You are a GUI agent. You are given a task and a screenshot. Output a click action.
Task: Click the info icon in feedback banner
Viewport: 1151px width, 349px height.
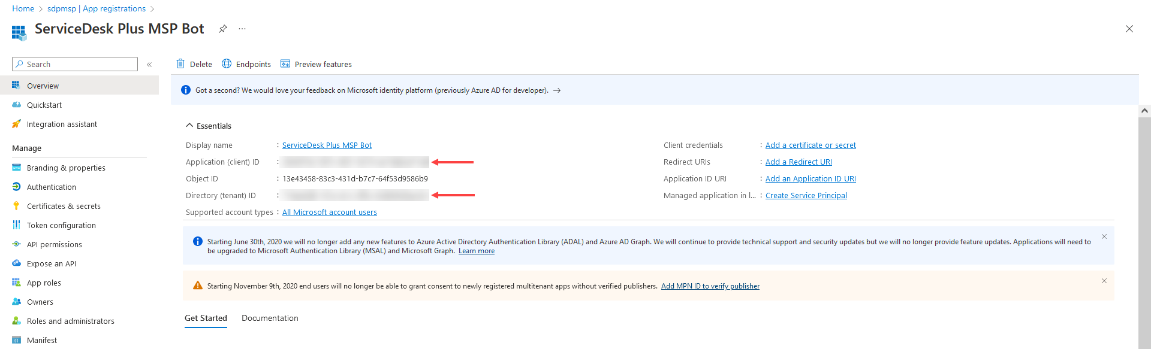tap(186, 90)
